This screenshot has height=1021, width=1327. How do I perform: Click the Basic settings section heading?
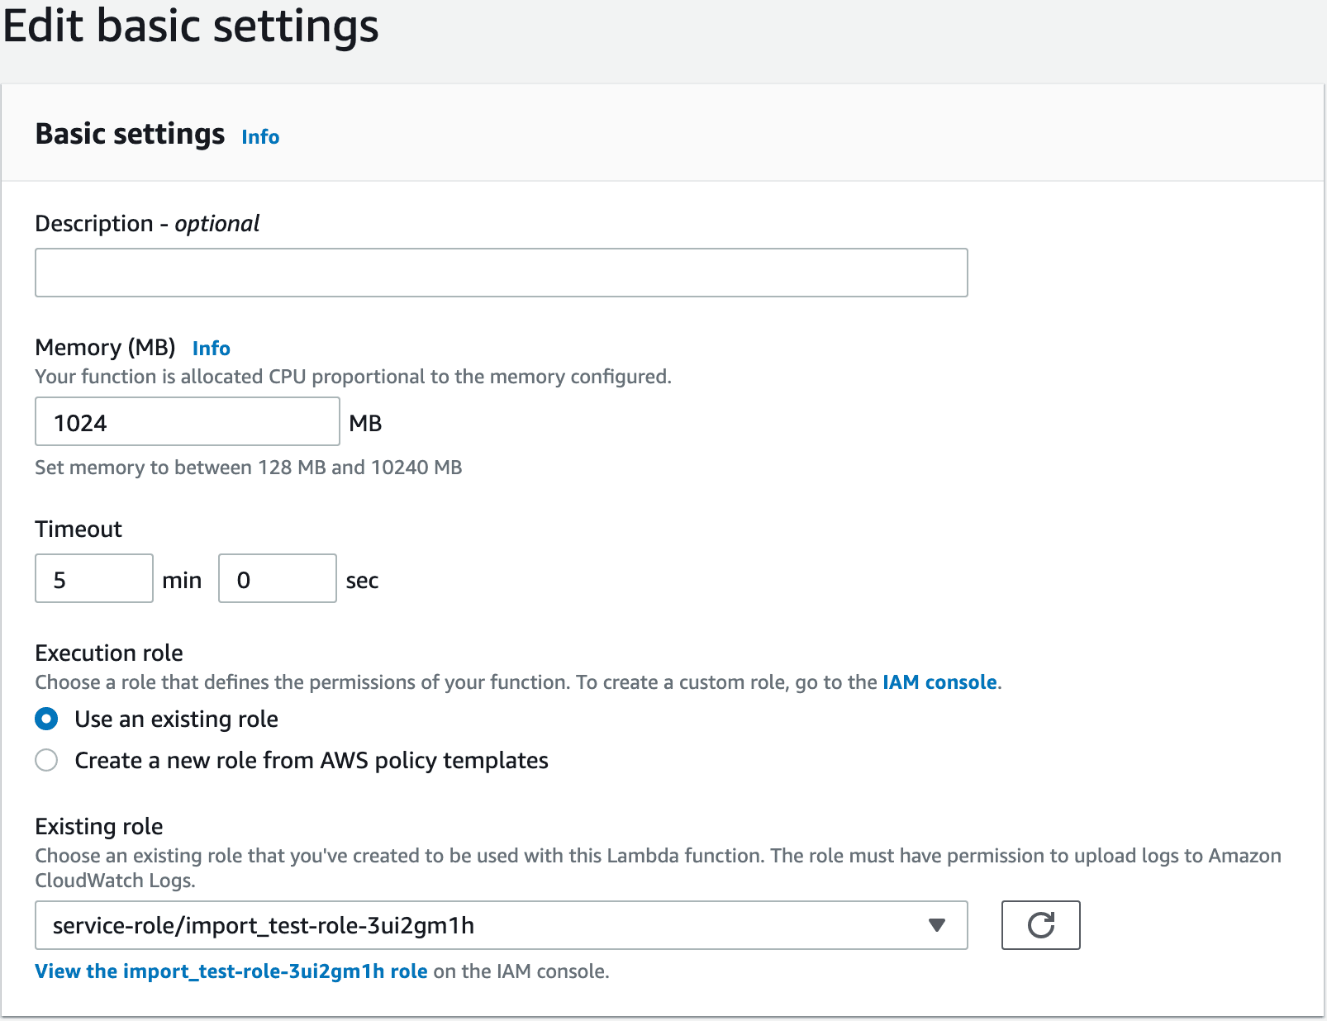click(129, 133)
